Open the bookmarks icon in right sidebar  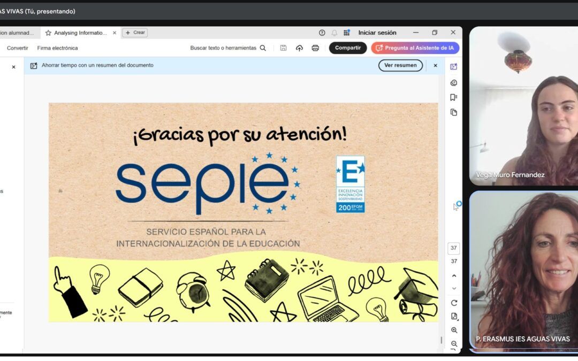click(x=454, y=97)
